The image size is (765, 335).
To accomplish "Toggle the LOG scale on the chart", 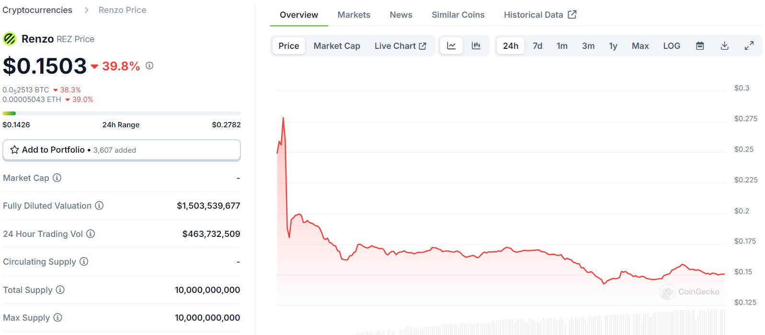I will pyautogui.click(x=671, y=46).
